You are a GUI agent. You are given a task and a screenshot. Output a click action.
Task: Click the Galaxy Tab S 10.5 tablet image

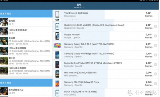[57, 45]
